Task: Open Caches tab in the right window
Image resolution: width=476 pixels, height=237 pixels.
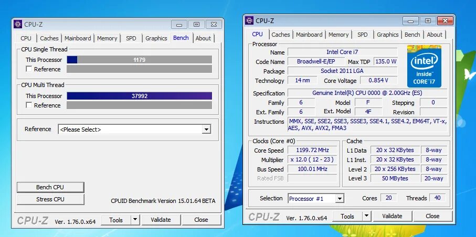Action: (x=280, y=35)
